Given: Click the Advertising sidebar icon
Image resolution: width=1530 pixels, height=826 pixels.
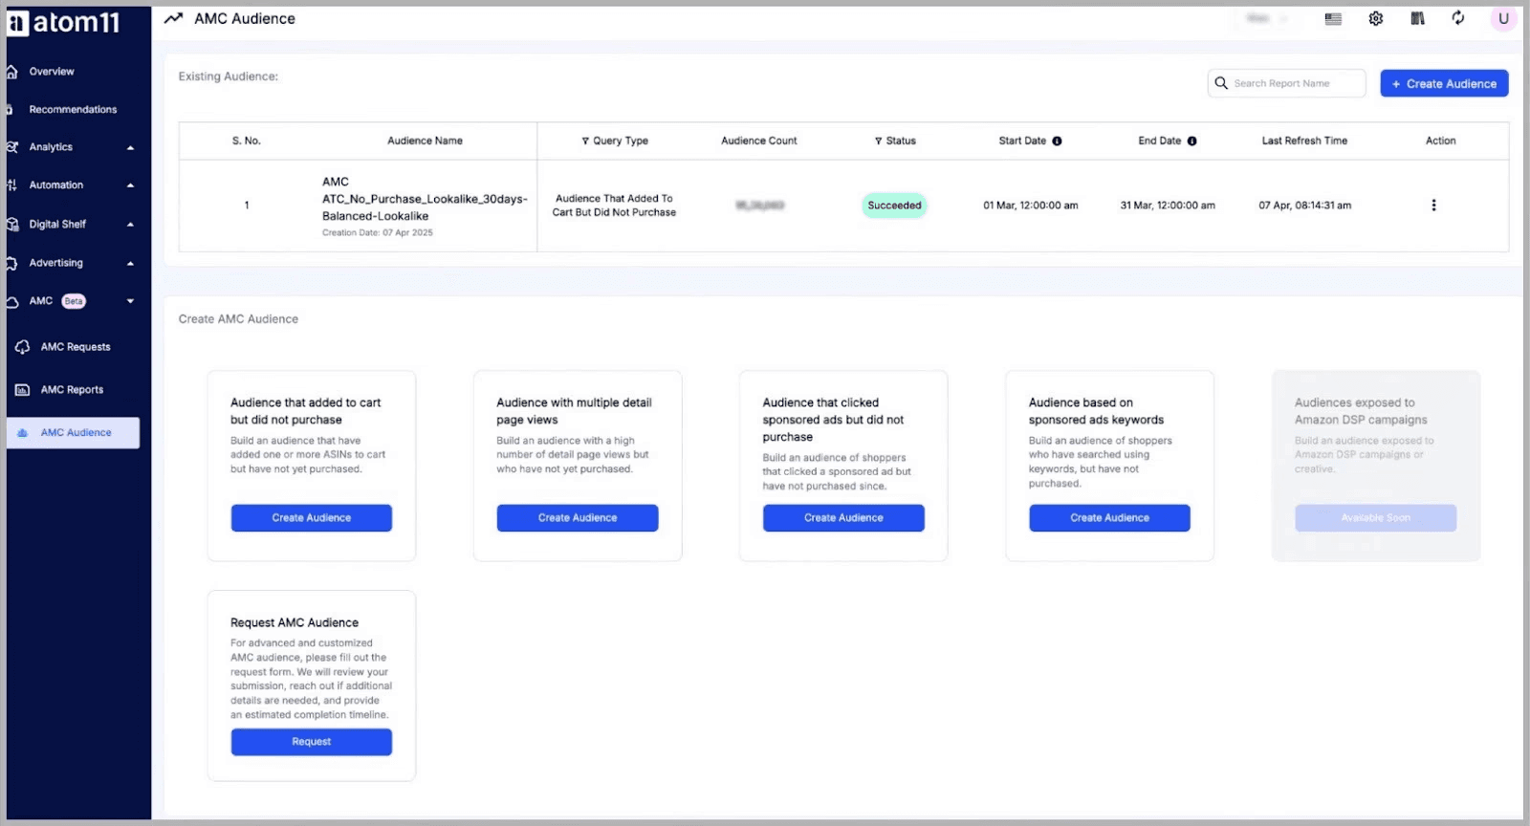Looking at the screenshot, I should 11,263.
